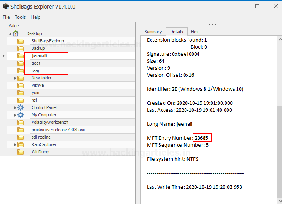Select the geet tree row
Viewport: 282px width, 204px height.
click(83, 63)
